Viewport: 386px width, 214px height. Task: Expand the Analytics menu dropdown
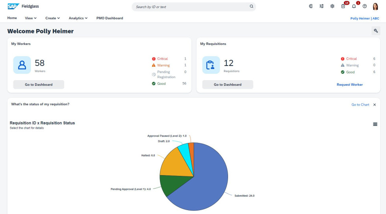(78, 18)
